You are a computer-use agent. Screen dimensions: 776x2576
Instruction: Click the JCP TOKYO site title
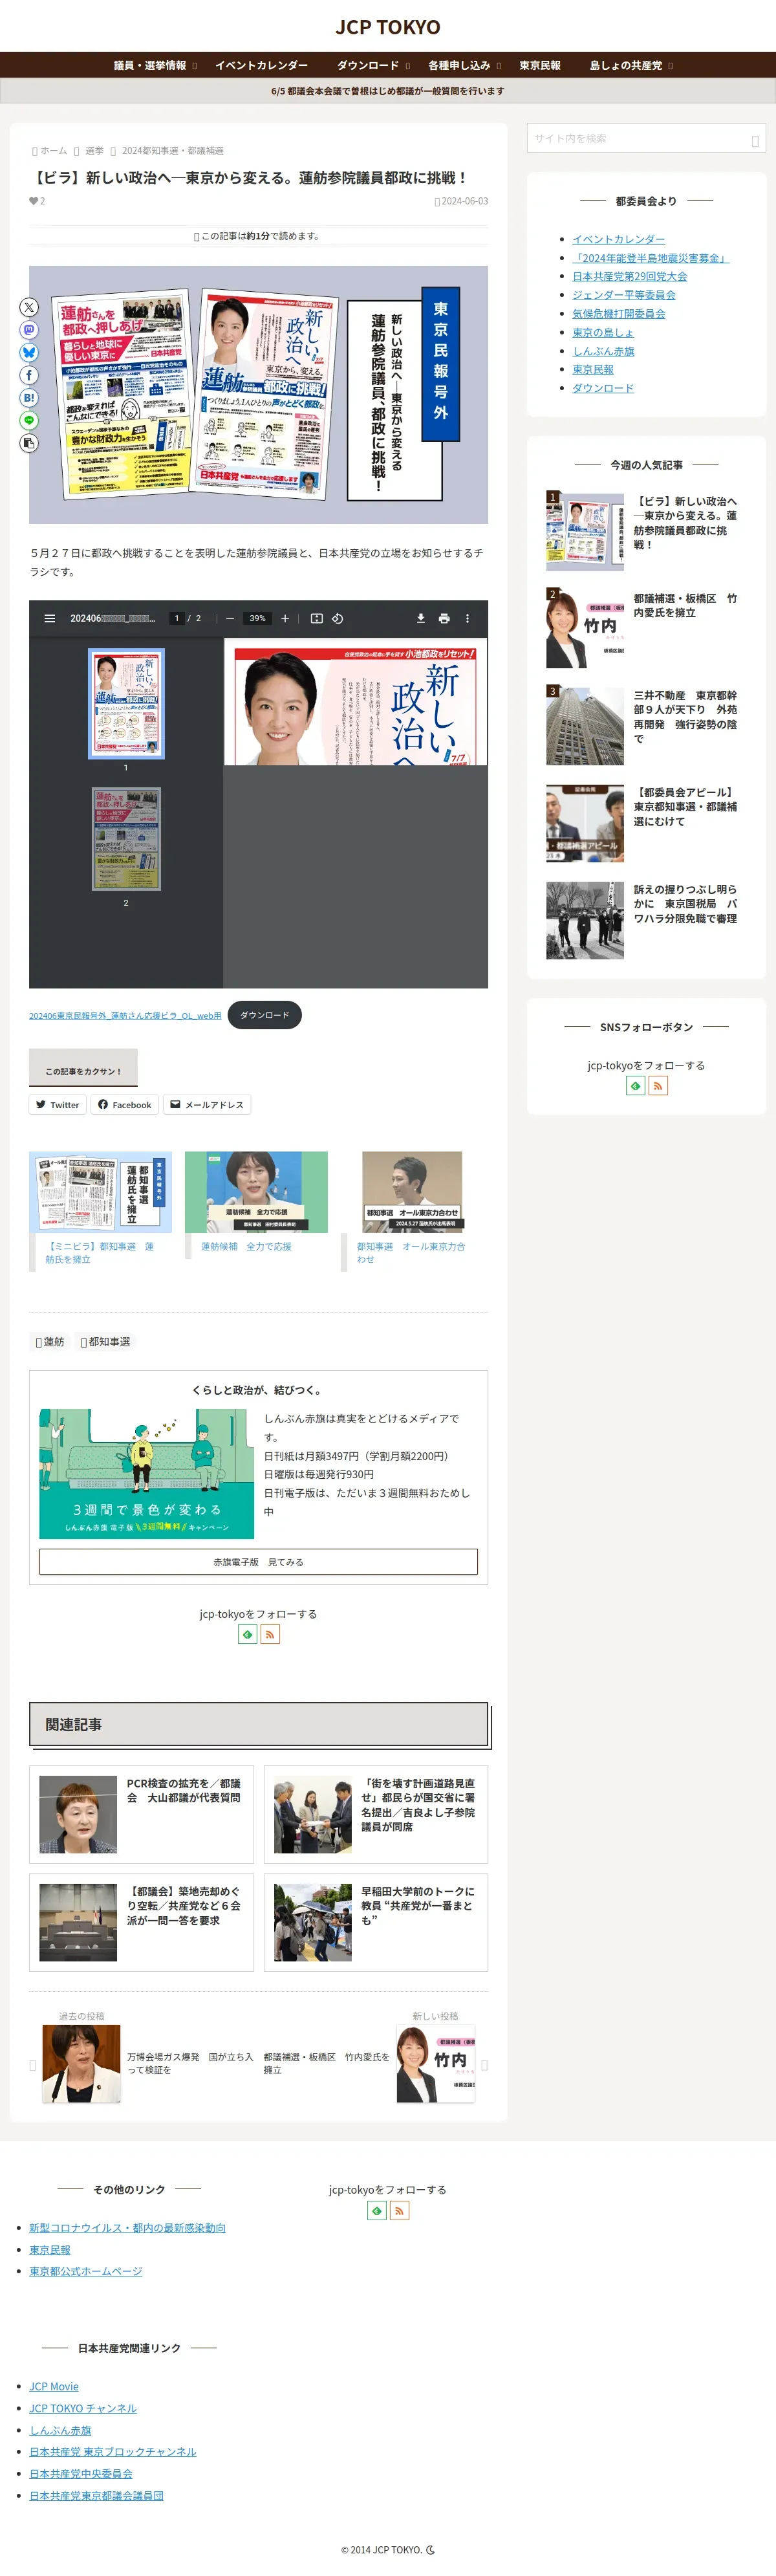click(388, 27)
